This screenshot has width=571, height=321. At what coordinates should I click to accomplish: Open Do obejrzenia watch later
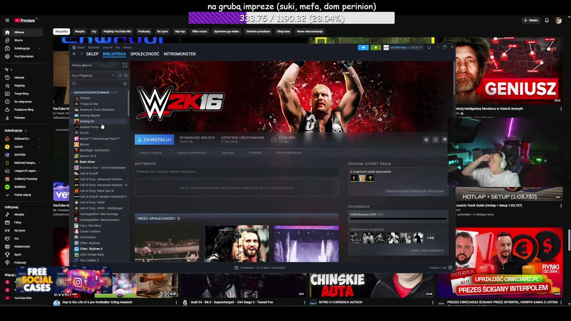[x=22, y=102]
